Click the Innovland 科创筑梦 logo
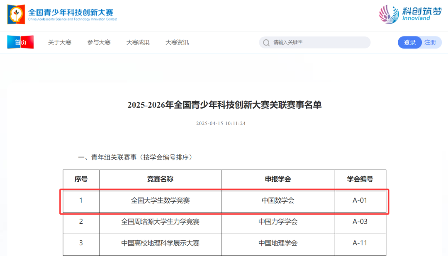448x256 pixels. pos(410,14)
